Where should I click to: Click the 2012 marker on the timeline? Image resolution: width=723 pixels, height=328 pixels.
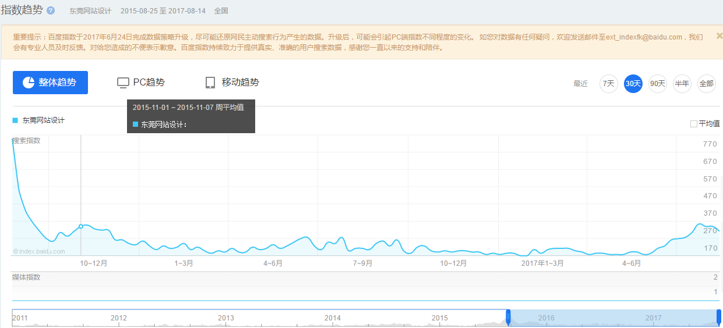coord(119,318)
